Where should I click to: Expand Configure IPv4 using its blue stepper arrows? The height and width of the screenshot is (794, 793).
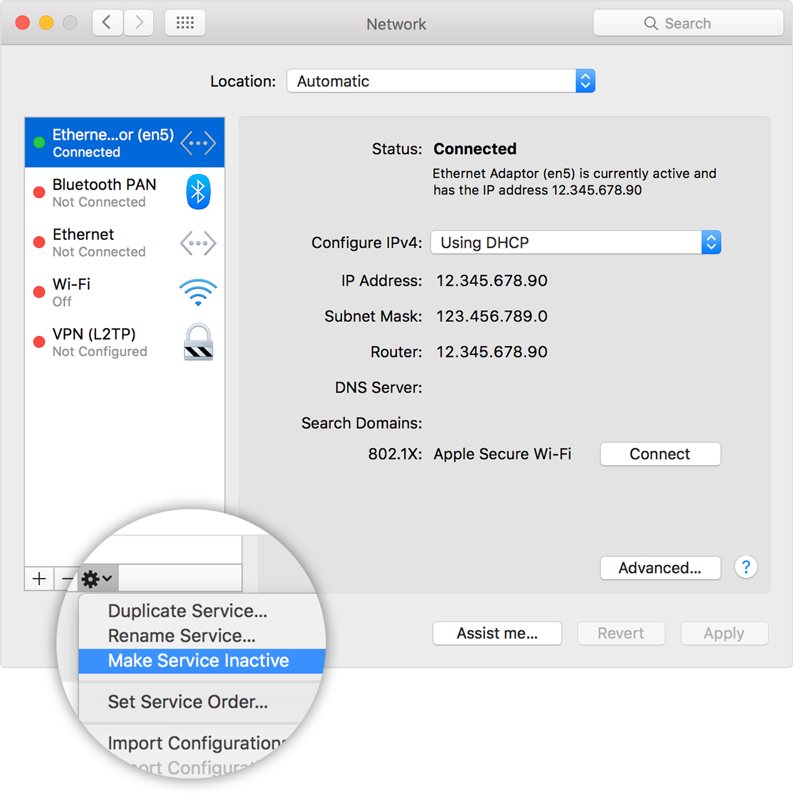(x=711, y=243)
